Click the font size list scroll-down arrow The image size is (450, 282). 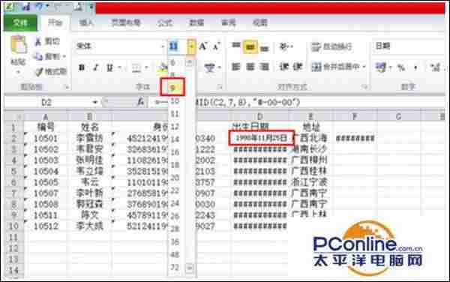(190, 268)
